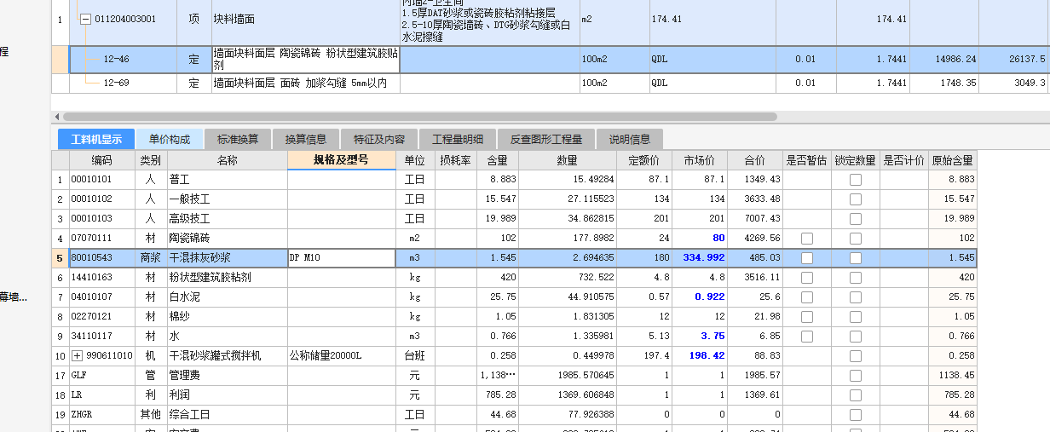1050x432 pixels.
Task: Click the QDL cell in row 12-69
Action: point(712,83)
